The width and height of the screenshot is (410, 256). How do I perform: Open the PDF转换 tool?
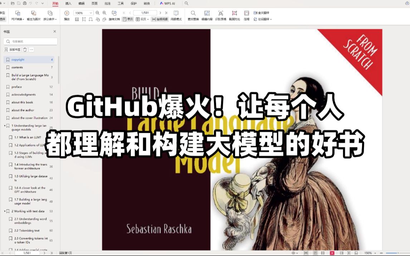(x=18, y=16)
